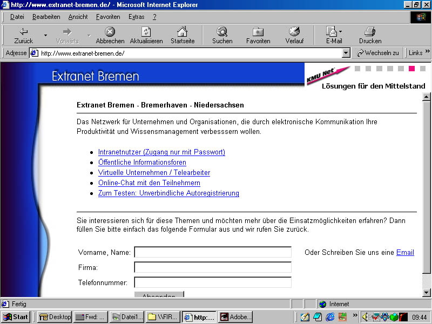The height and width of the screenshot is (324, 432).
Task: Open the Windows Start menu
Action: (x=16, y=317)
